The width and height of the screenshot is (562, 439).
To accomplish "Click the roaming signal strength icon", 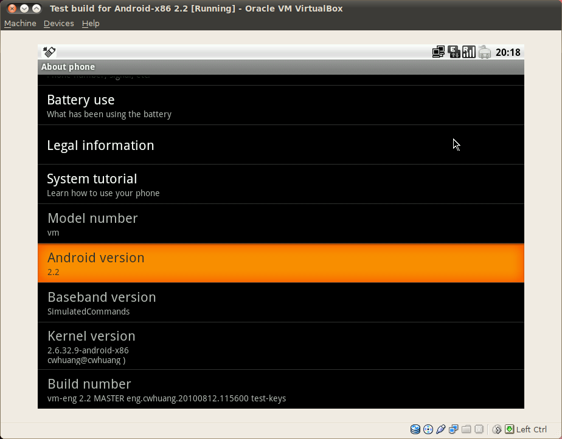I will pyautogui.click(x=469, y=52).
